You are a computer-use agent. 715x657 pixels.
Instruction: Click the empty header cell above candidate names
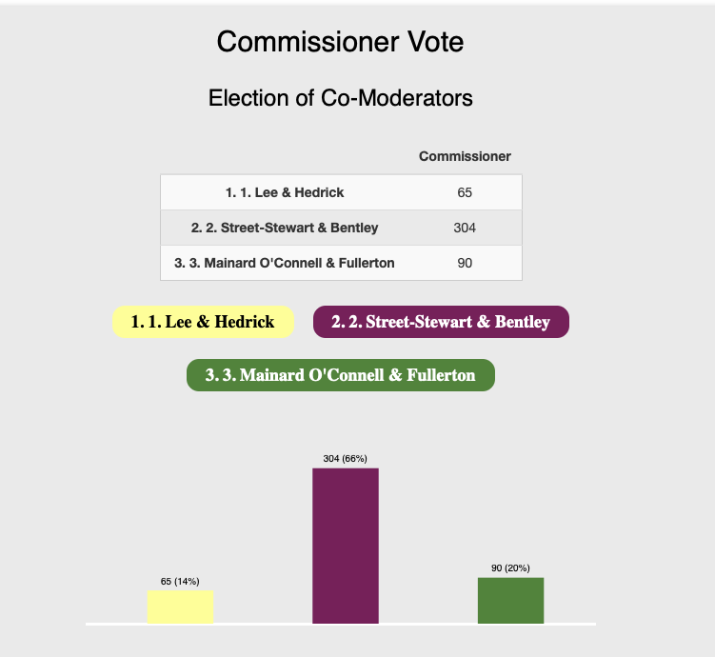(284, 156)
